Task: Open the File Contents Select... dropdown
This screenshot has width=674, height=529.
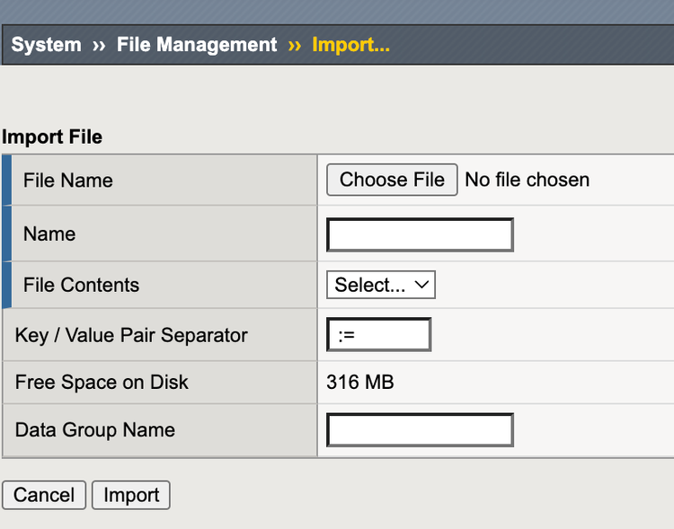Action: point(381,285)
